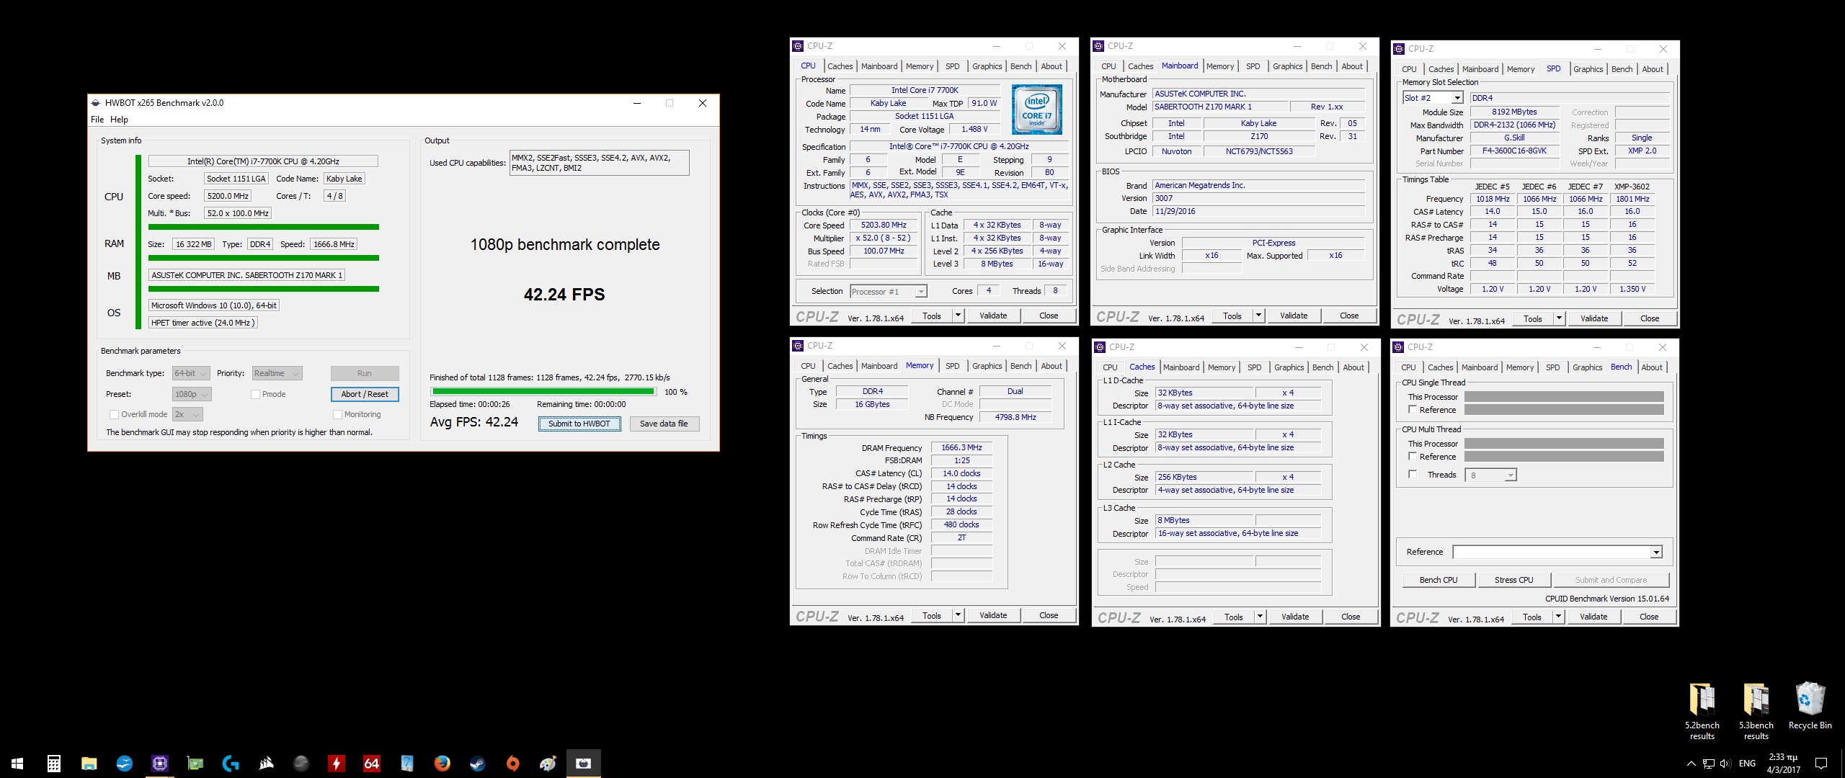
Task: Launch Firefox from the taskbar
Action: pos(442,764)
